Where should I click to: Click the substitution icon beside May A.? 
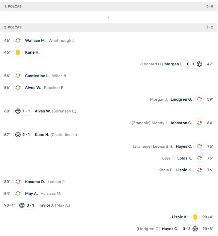[x=18, y=194]
